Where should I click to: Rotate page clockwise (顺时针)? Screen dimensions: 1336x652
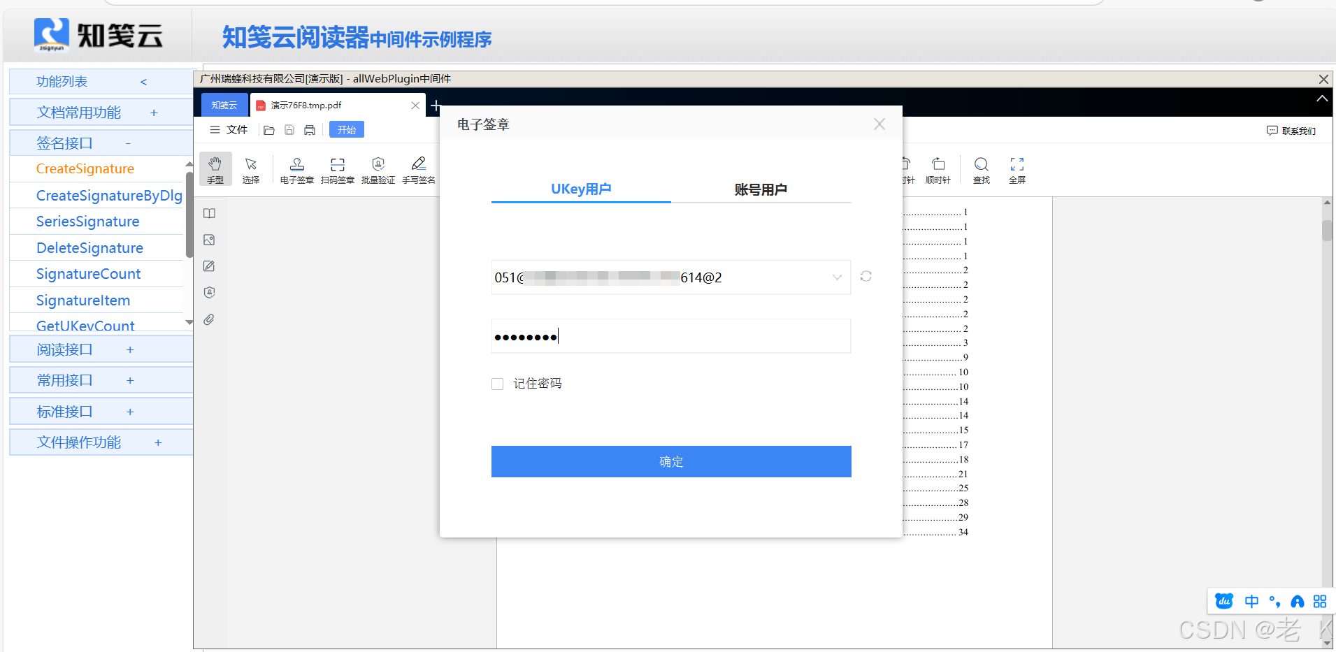coord(938,170)
